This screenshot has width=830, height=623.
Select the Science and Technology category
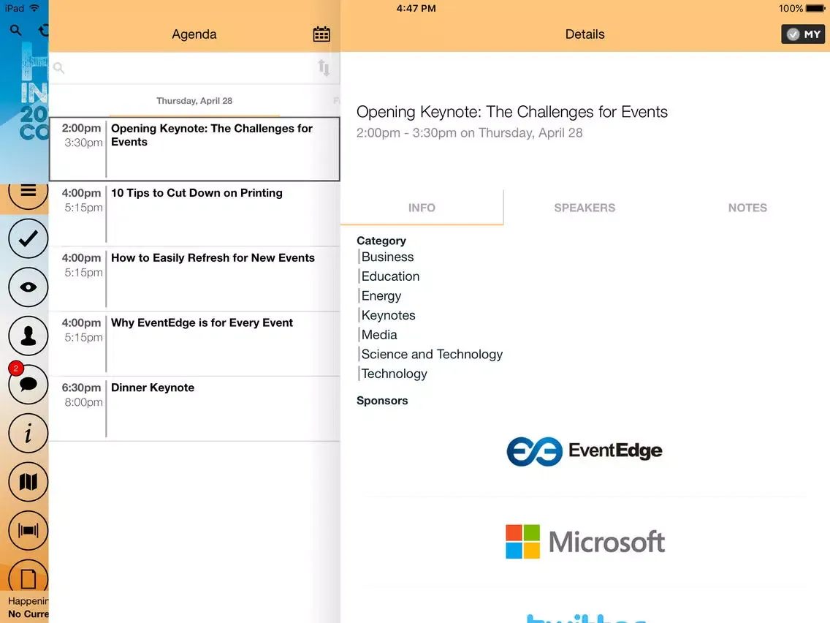pos(432,355)
